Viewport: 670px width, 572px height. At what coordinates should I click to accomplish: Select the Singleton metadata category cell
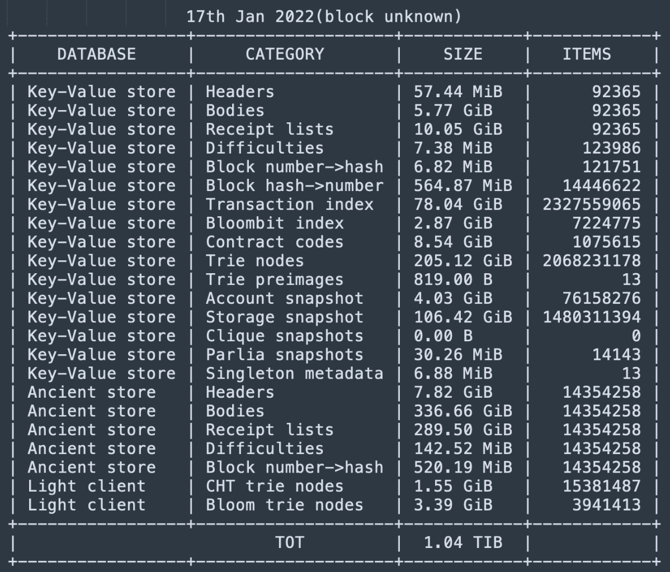click(x=294, y=374)
